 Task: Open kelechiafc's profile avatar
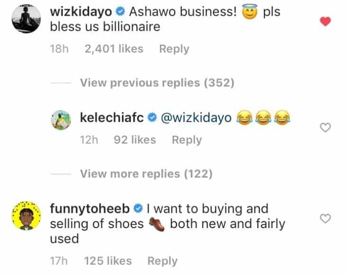(x=62, y=121)
